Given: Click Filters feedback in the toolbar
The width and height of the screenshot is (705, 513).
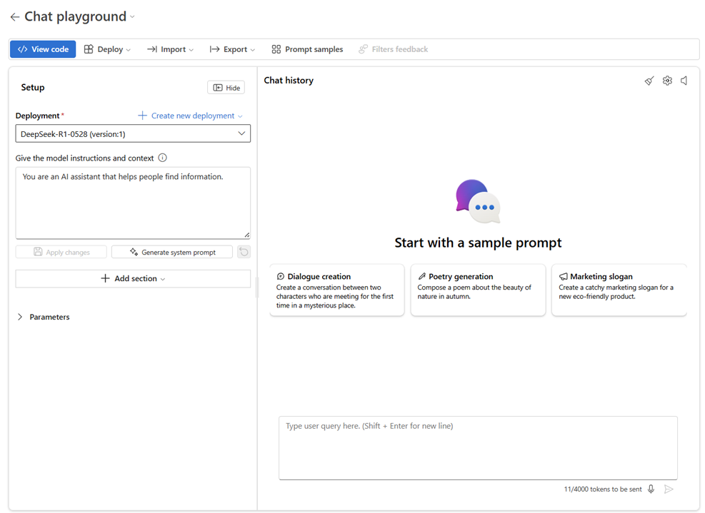Looking at the screenshot, I should pos(394,49).
